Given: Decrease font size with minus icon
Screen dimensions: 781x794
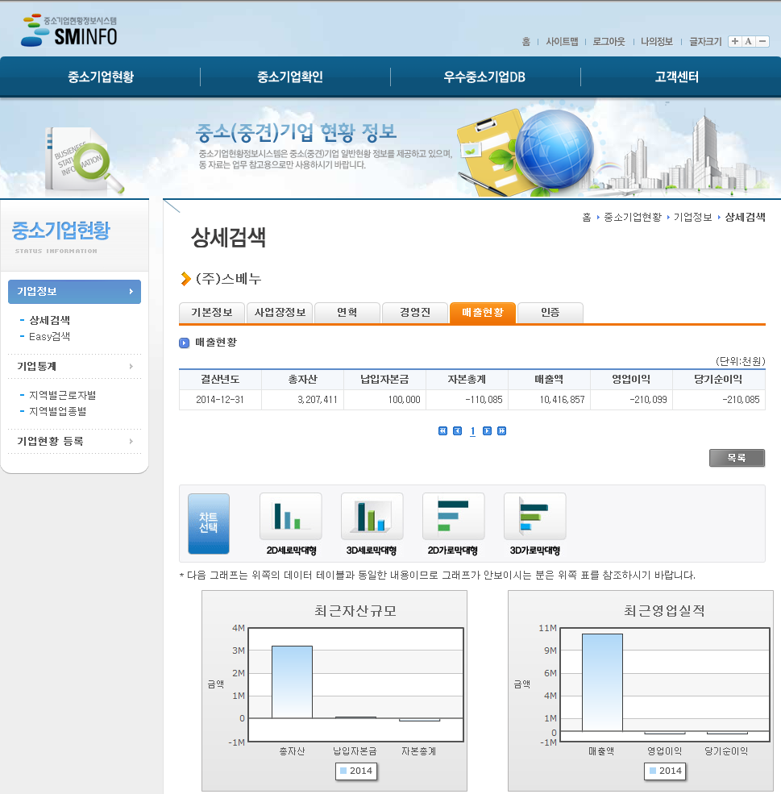Looking at the screenshot, I should pyautogui.click(x=762, y=42).
